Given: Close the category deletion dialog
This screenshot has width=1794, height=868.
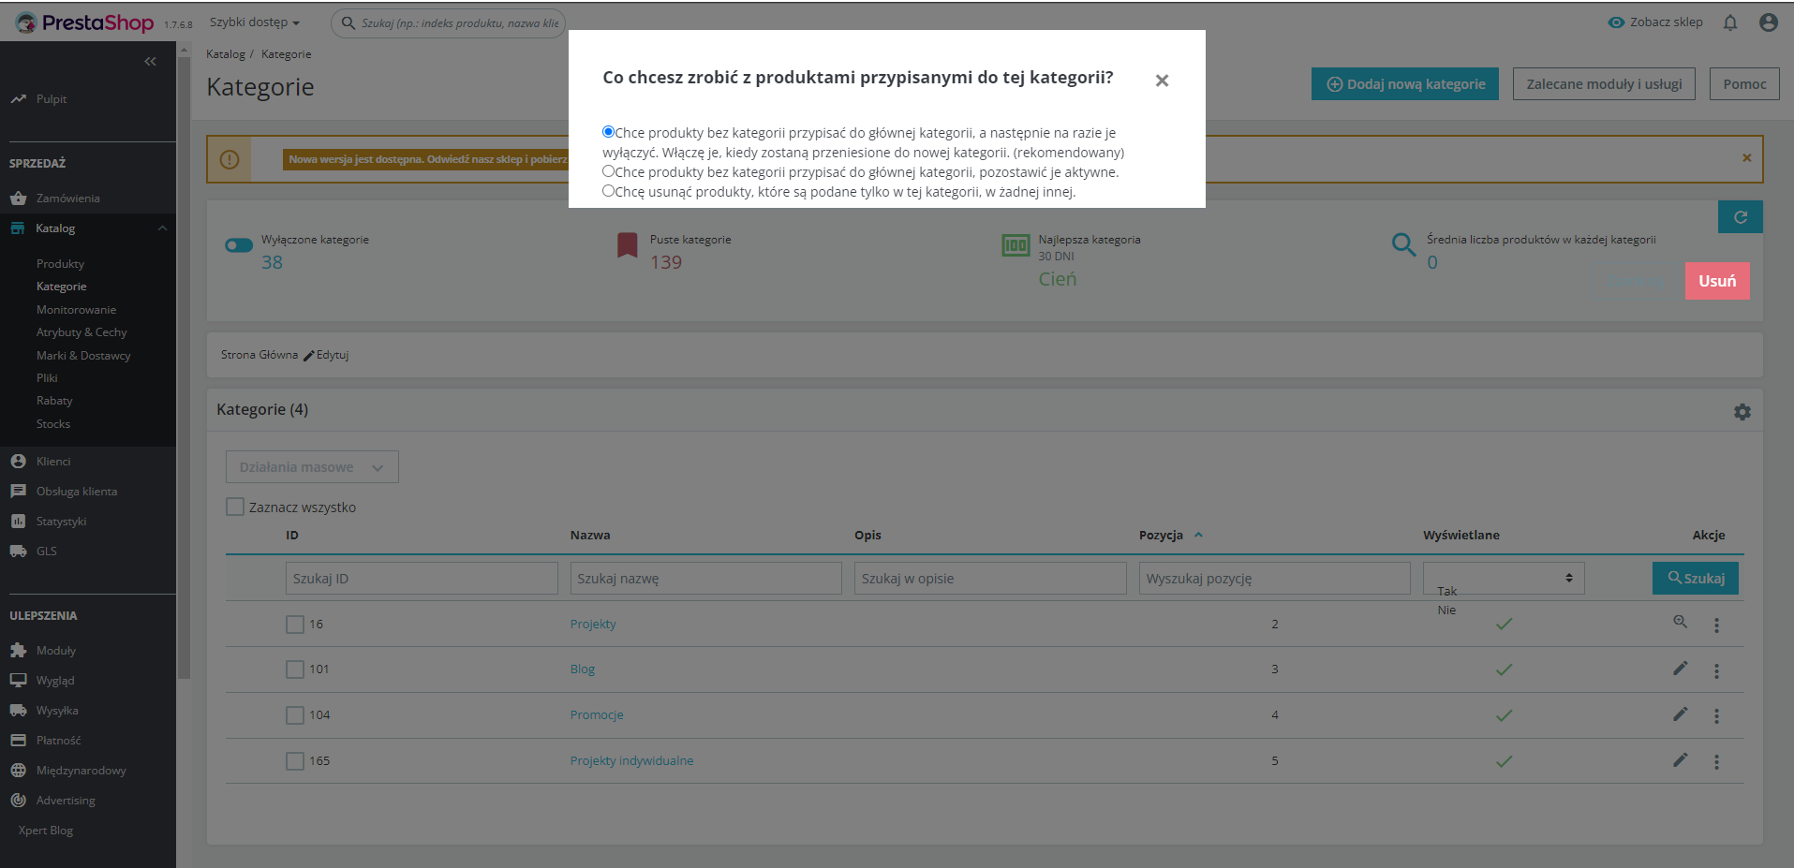Looking at the screenshot, I should click(1162, 81).
